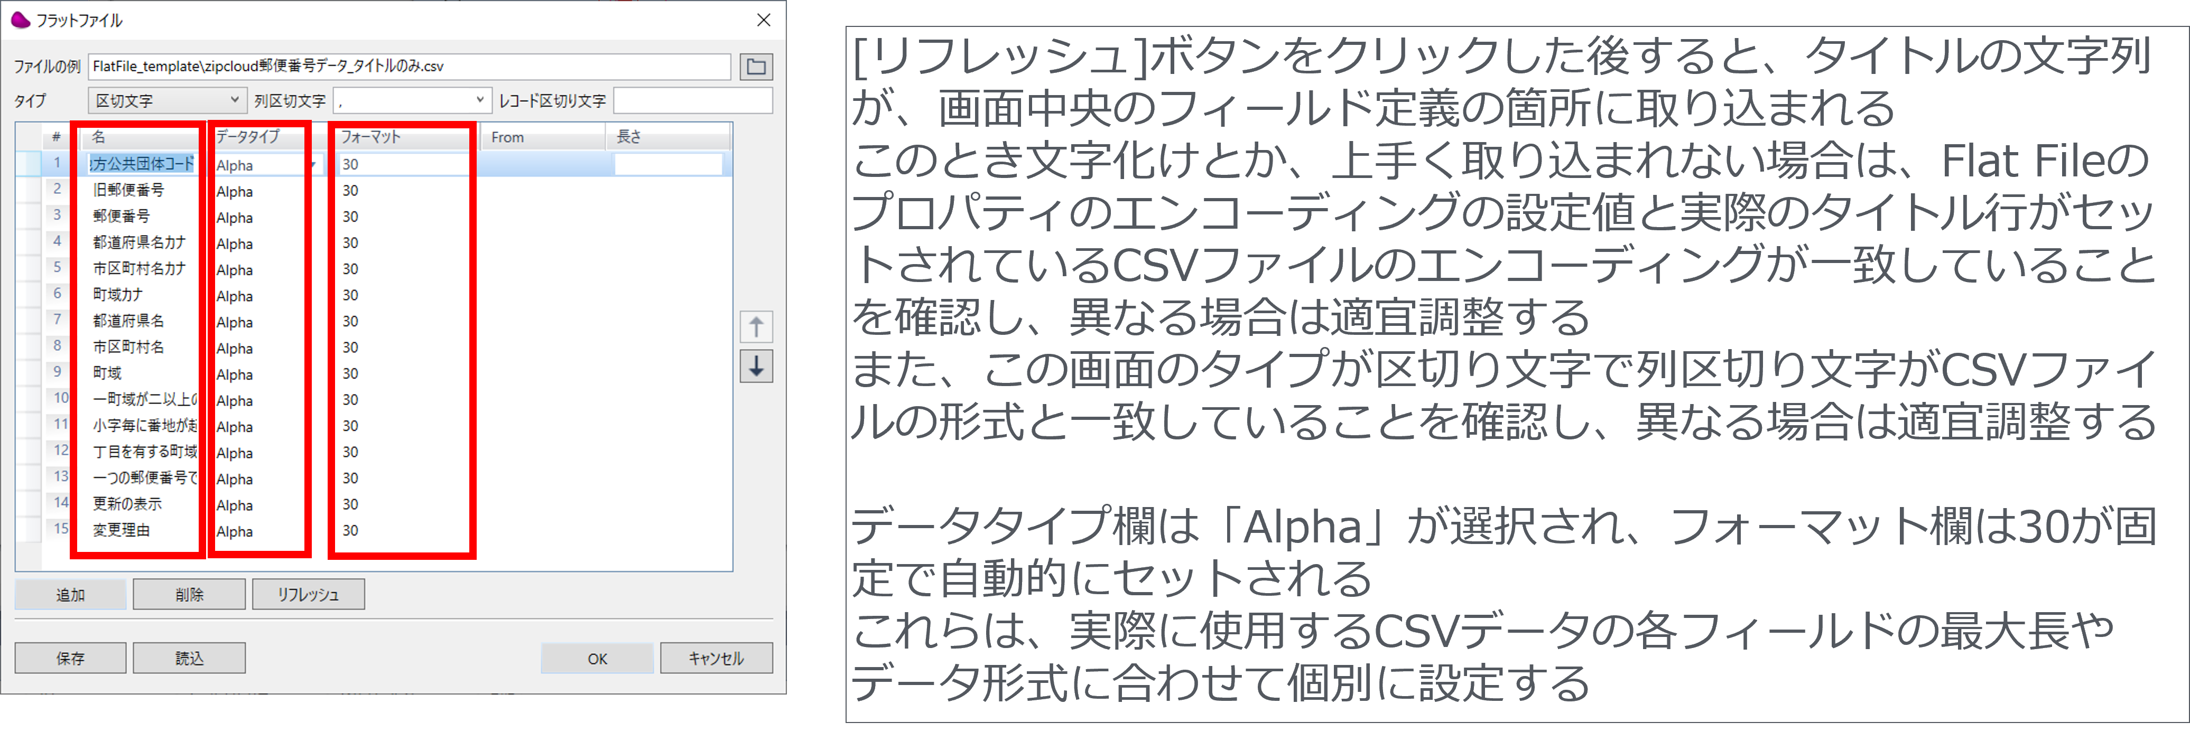Viewport: 2190px width, 741px height.
Task: Click the application logo in the title bar
Action: (x=20, y=20)
